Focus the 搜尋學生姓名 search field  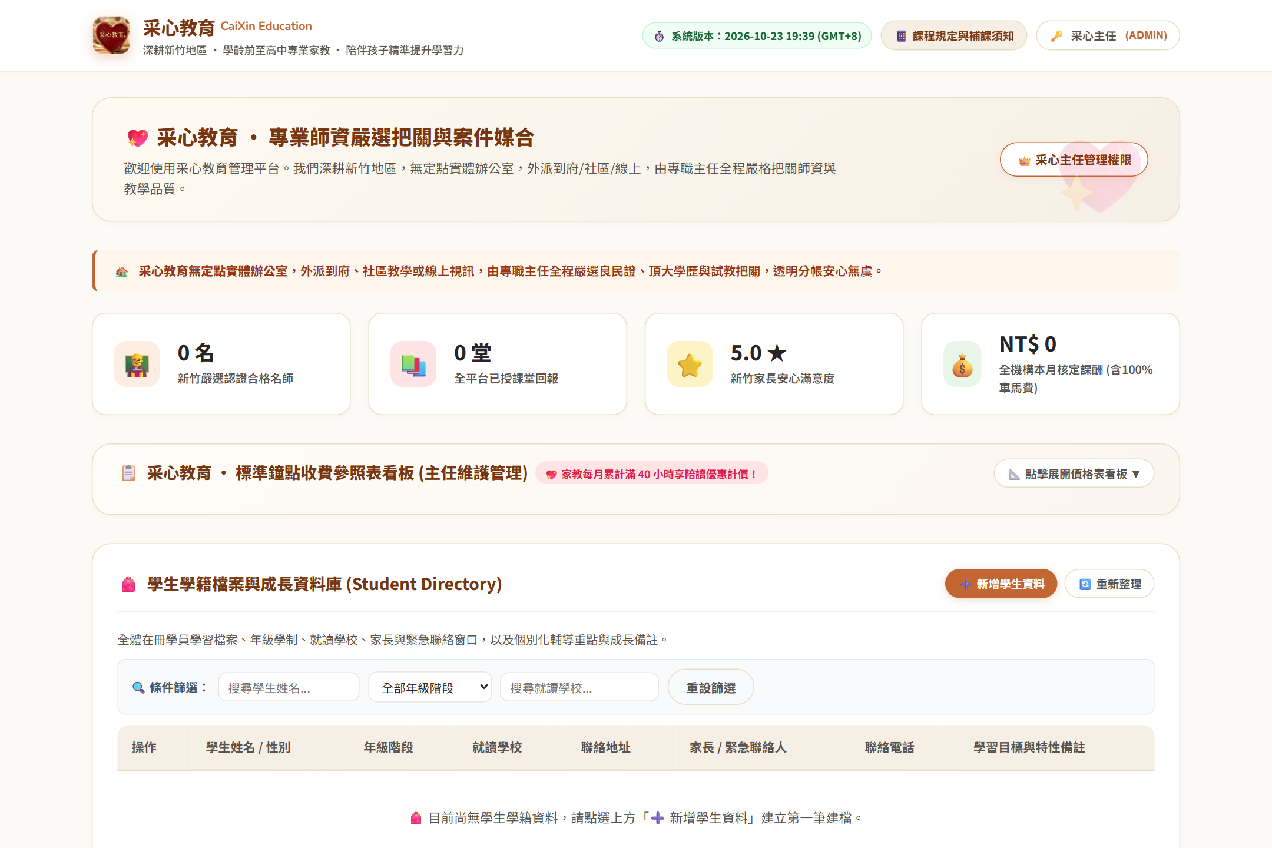(289, 687)
